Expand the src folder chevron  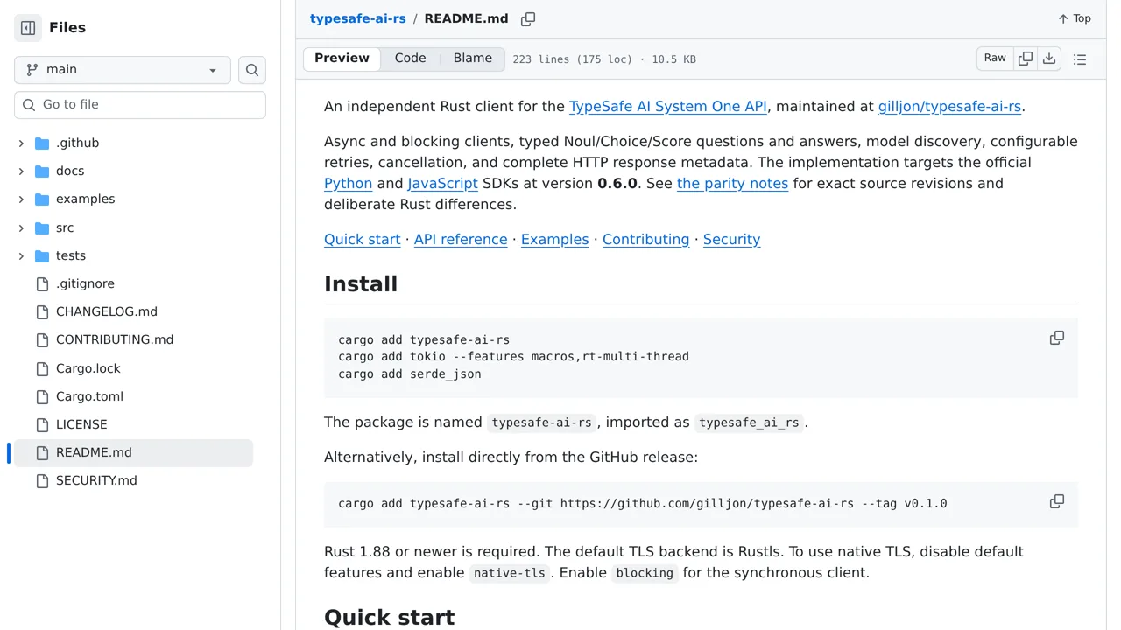[21, 228]
